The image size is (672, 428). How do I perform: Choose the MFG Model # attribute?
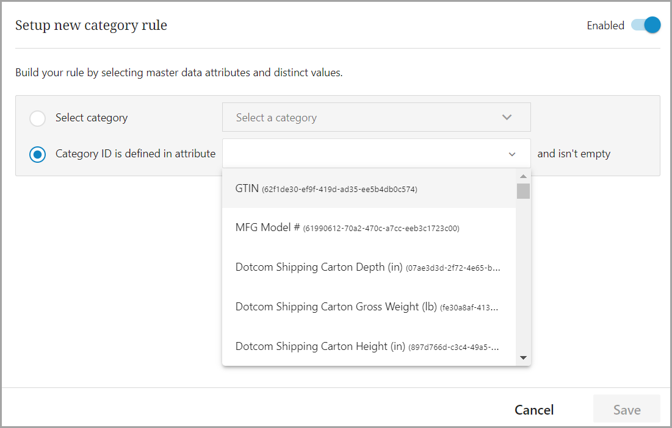click(x=267, y=228)
